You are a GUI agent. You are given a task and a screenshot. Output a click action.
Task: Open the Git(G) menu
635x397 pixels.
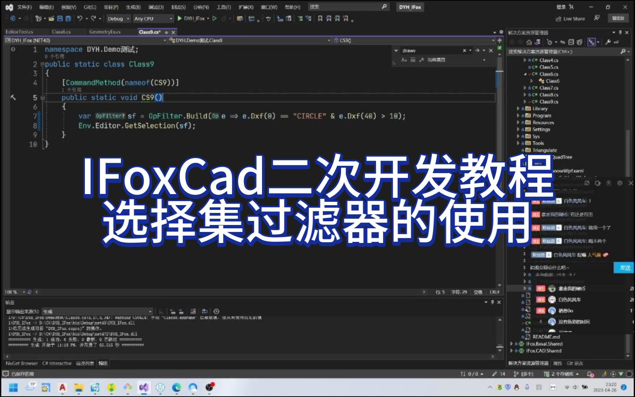[90, 7]
